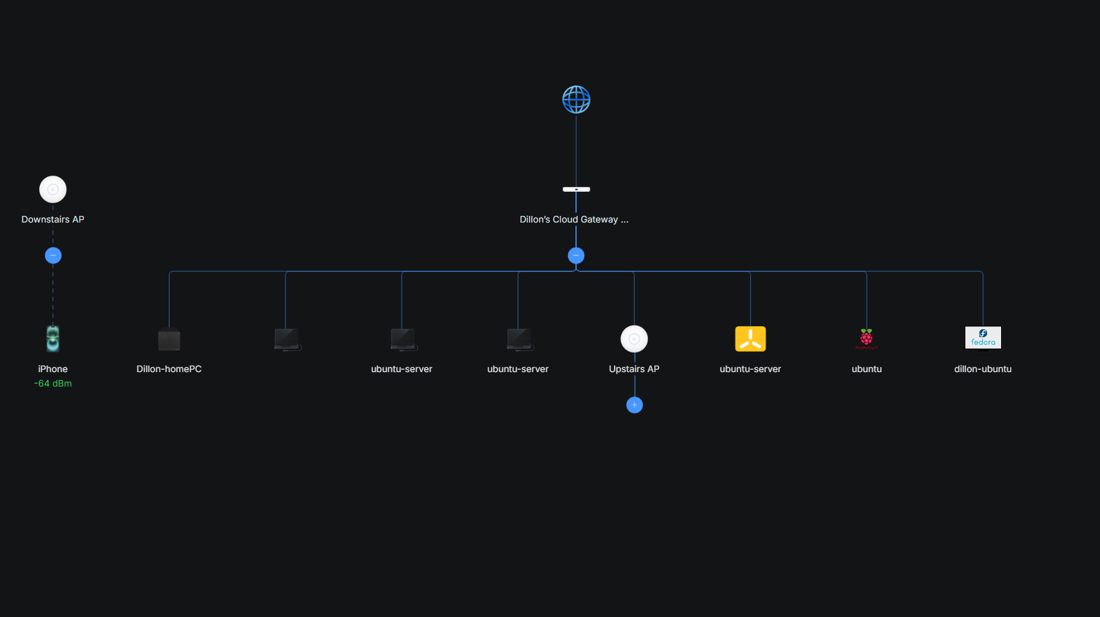This screenshot has height=617, width=1100.
Task: Select the unnamed laptop client icon
Action: 287,340
